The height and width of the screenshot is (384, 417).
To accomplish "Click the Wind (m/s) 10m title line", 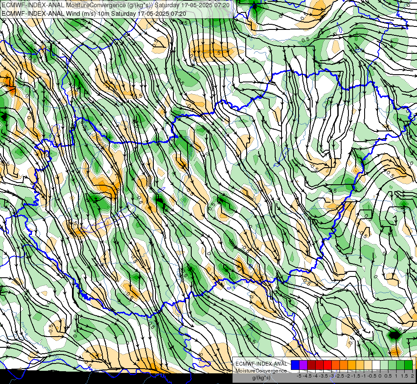I will 94,14.
